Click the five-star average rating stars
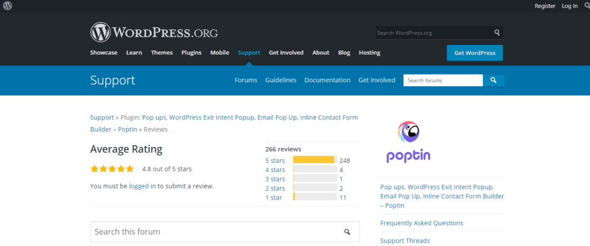Image resolution: width=590 pixels, height=246 pixels. 112,169
